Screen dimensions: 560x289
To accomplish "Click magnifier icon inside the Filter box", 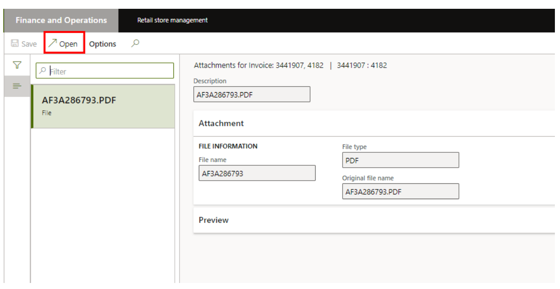I will click(x=43, y=71).
